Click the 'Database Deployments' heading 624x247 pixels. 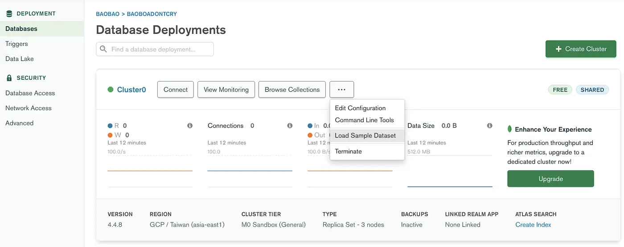pyautogui.click(x=161, y=30)
